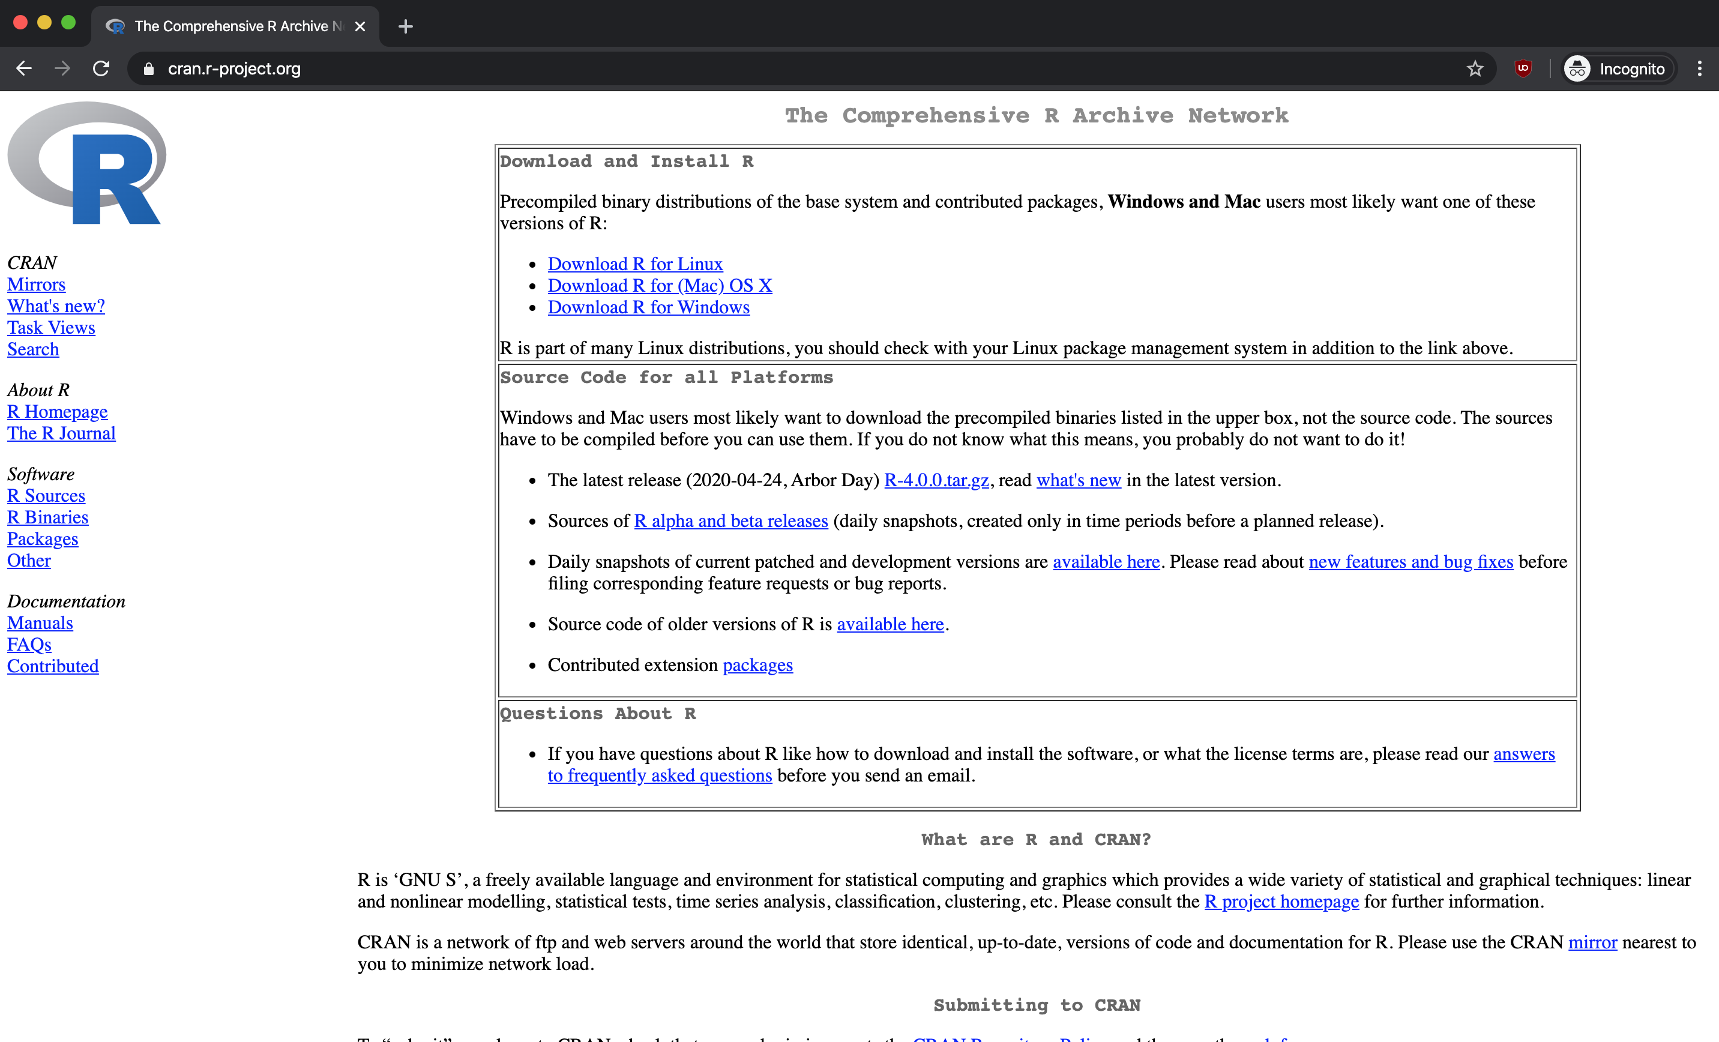
Task: Visit the R project homepage link
Action: (1281, 901)
